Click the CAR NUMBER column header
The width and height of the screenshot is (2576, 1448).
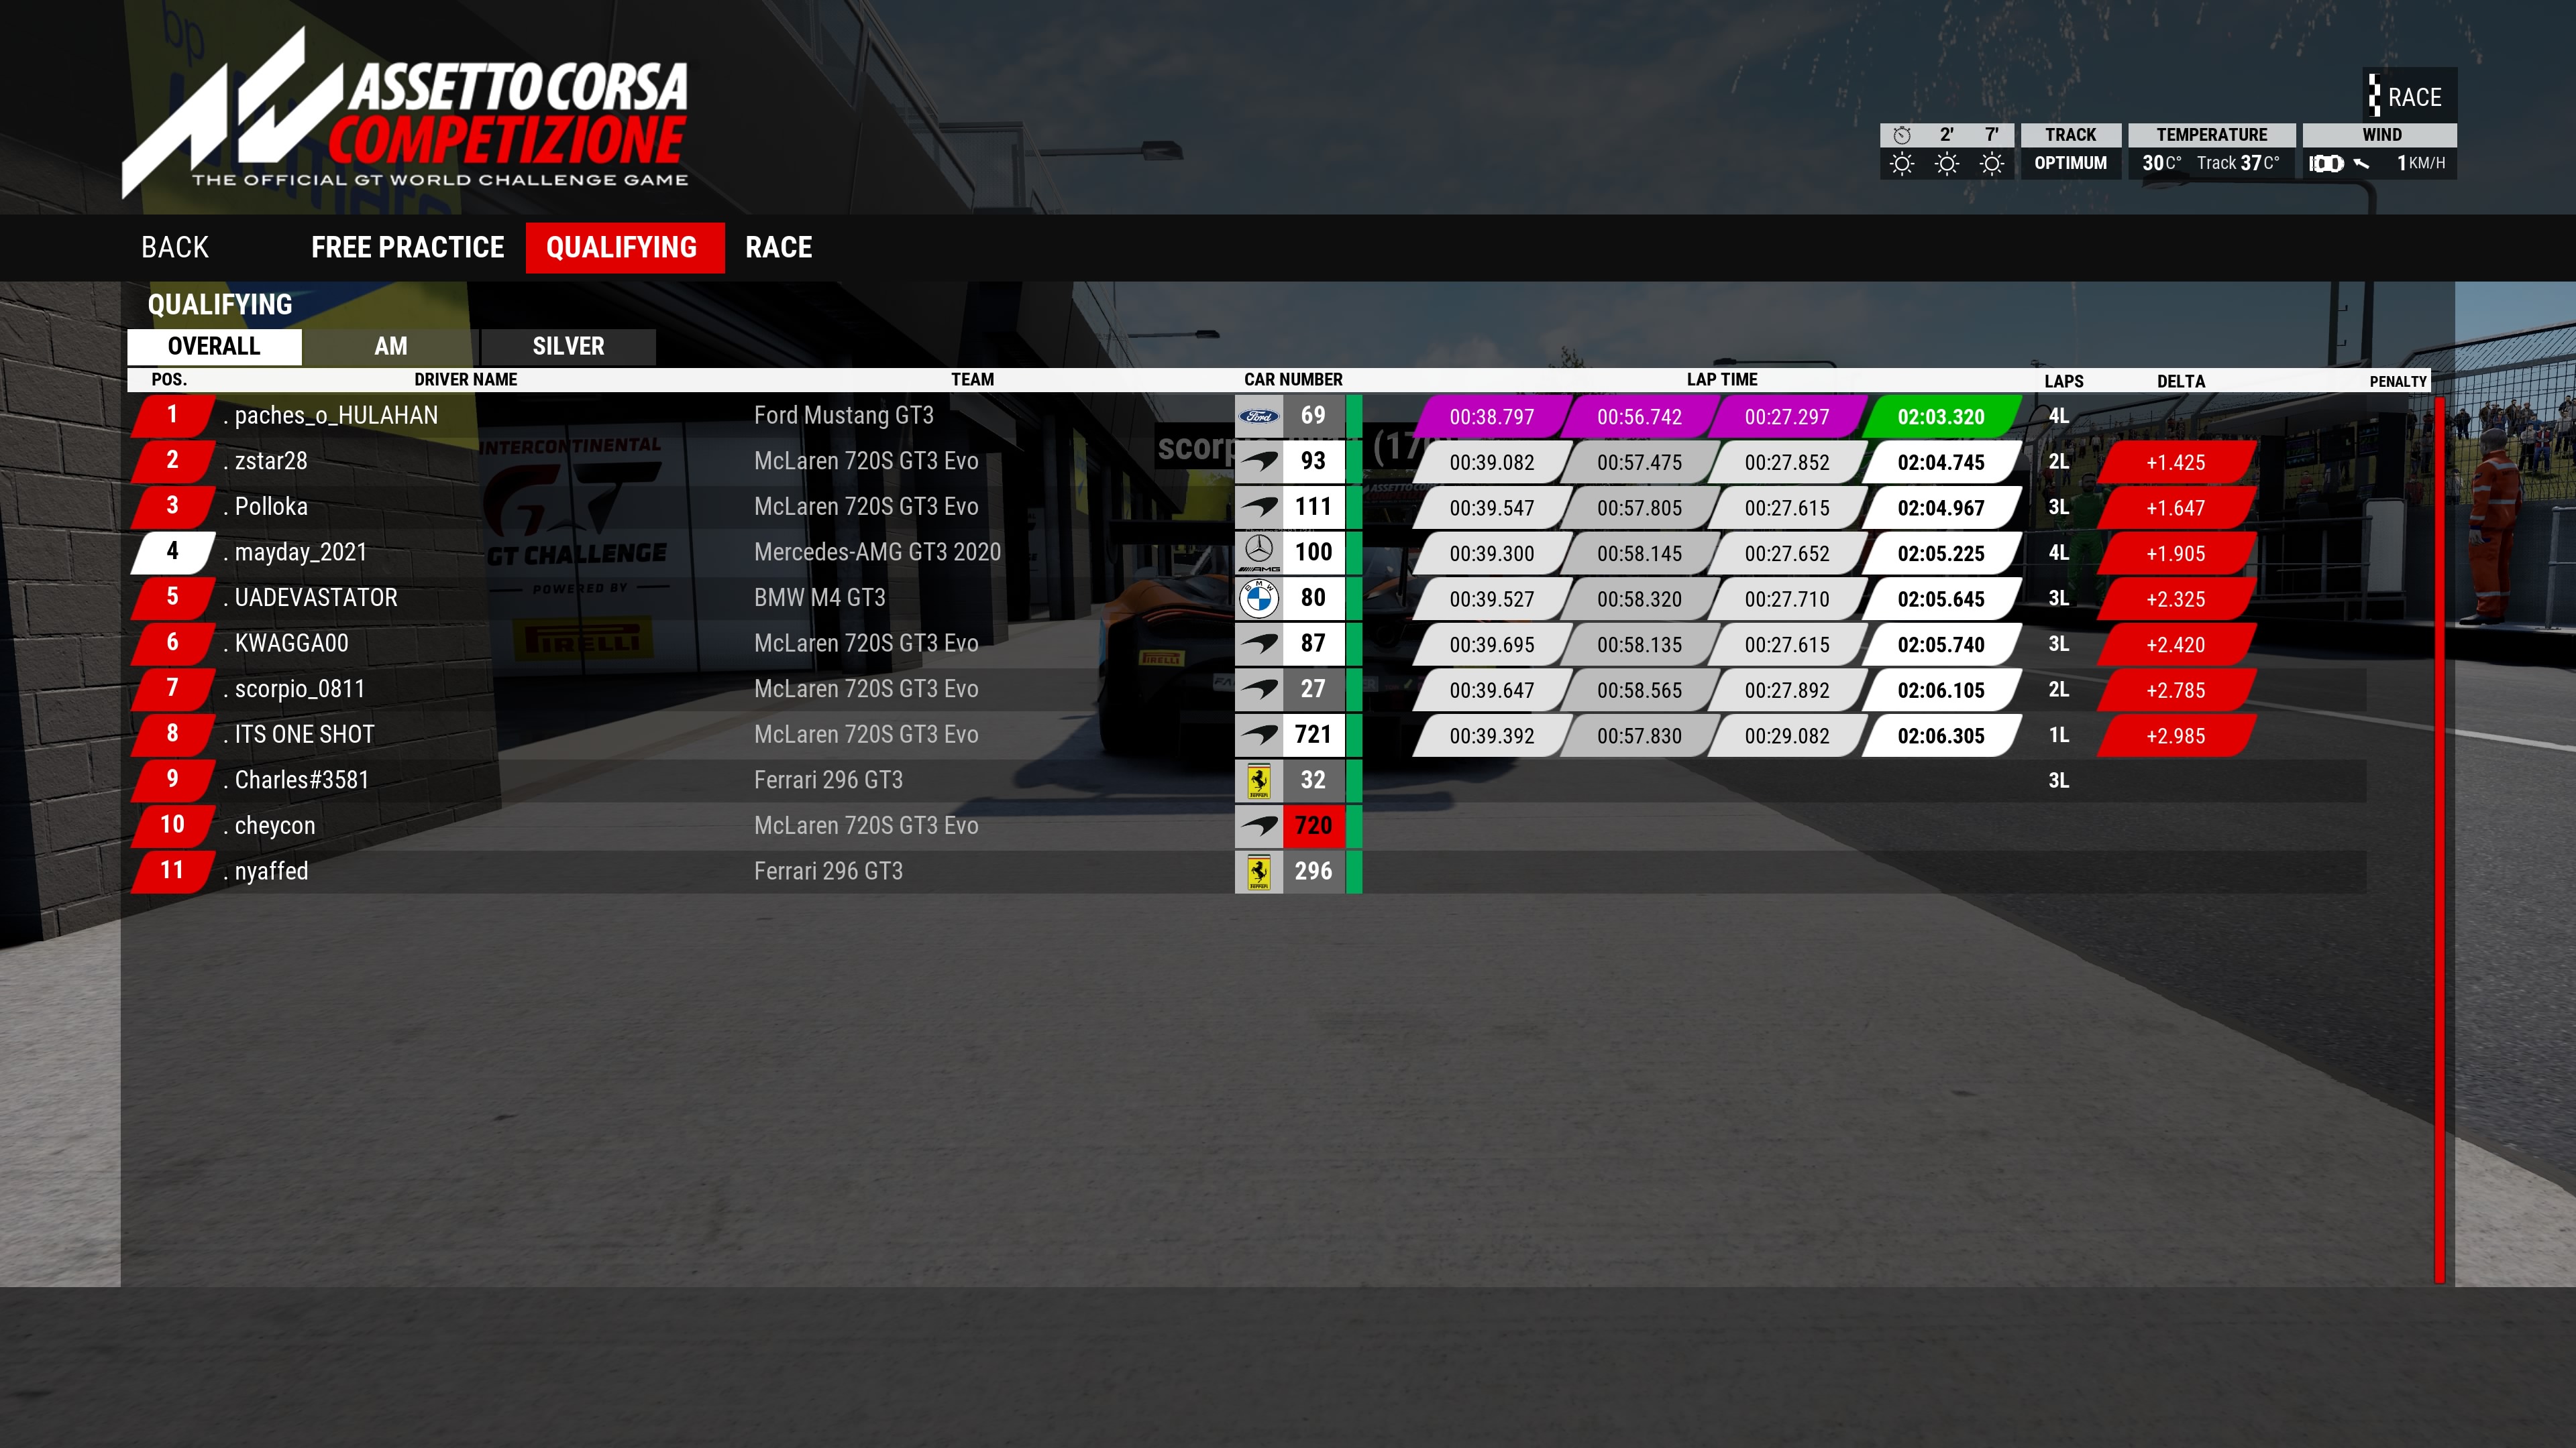pos(1293,379)
